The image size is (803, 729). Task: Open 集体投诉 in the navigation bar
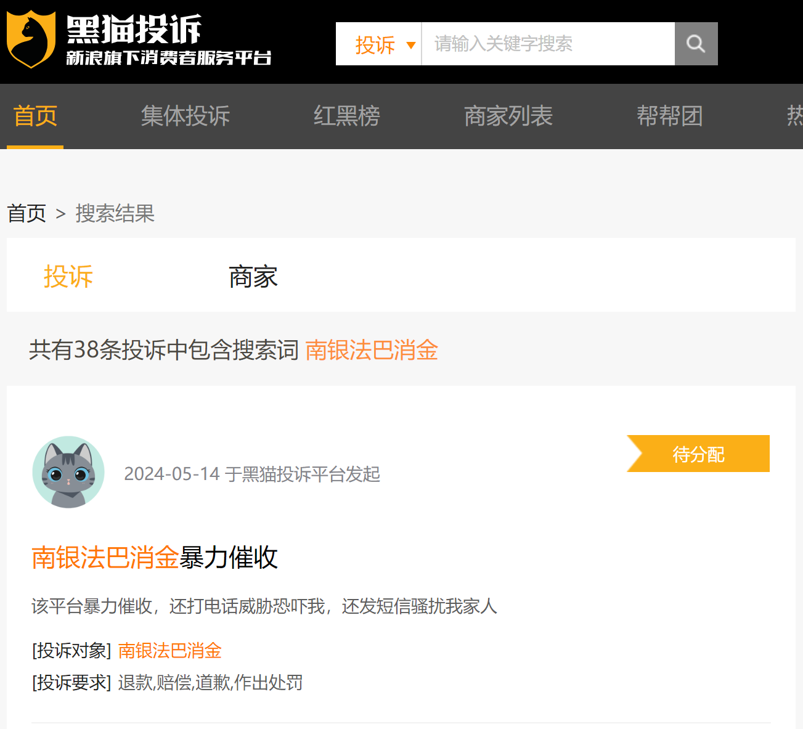pyautogui.click(x=185, y=116)
